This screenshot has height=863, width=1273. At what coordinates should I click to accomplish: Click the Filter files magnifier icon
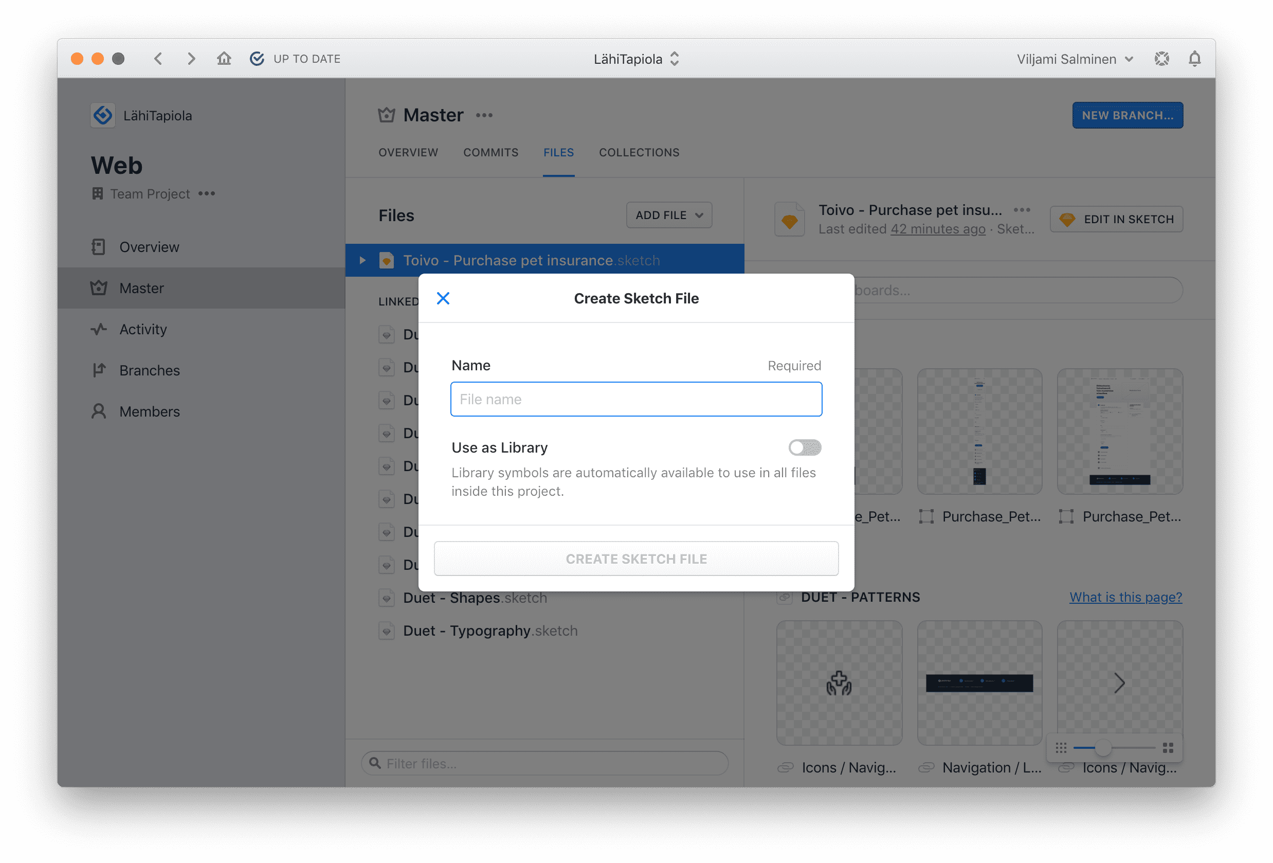(375, 763)
